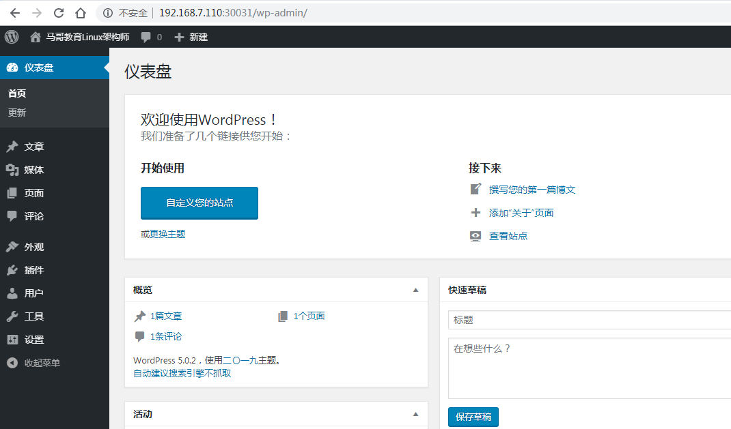
Task: Click the address bar URL
Action: coord(233,13)
